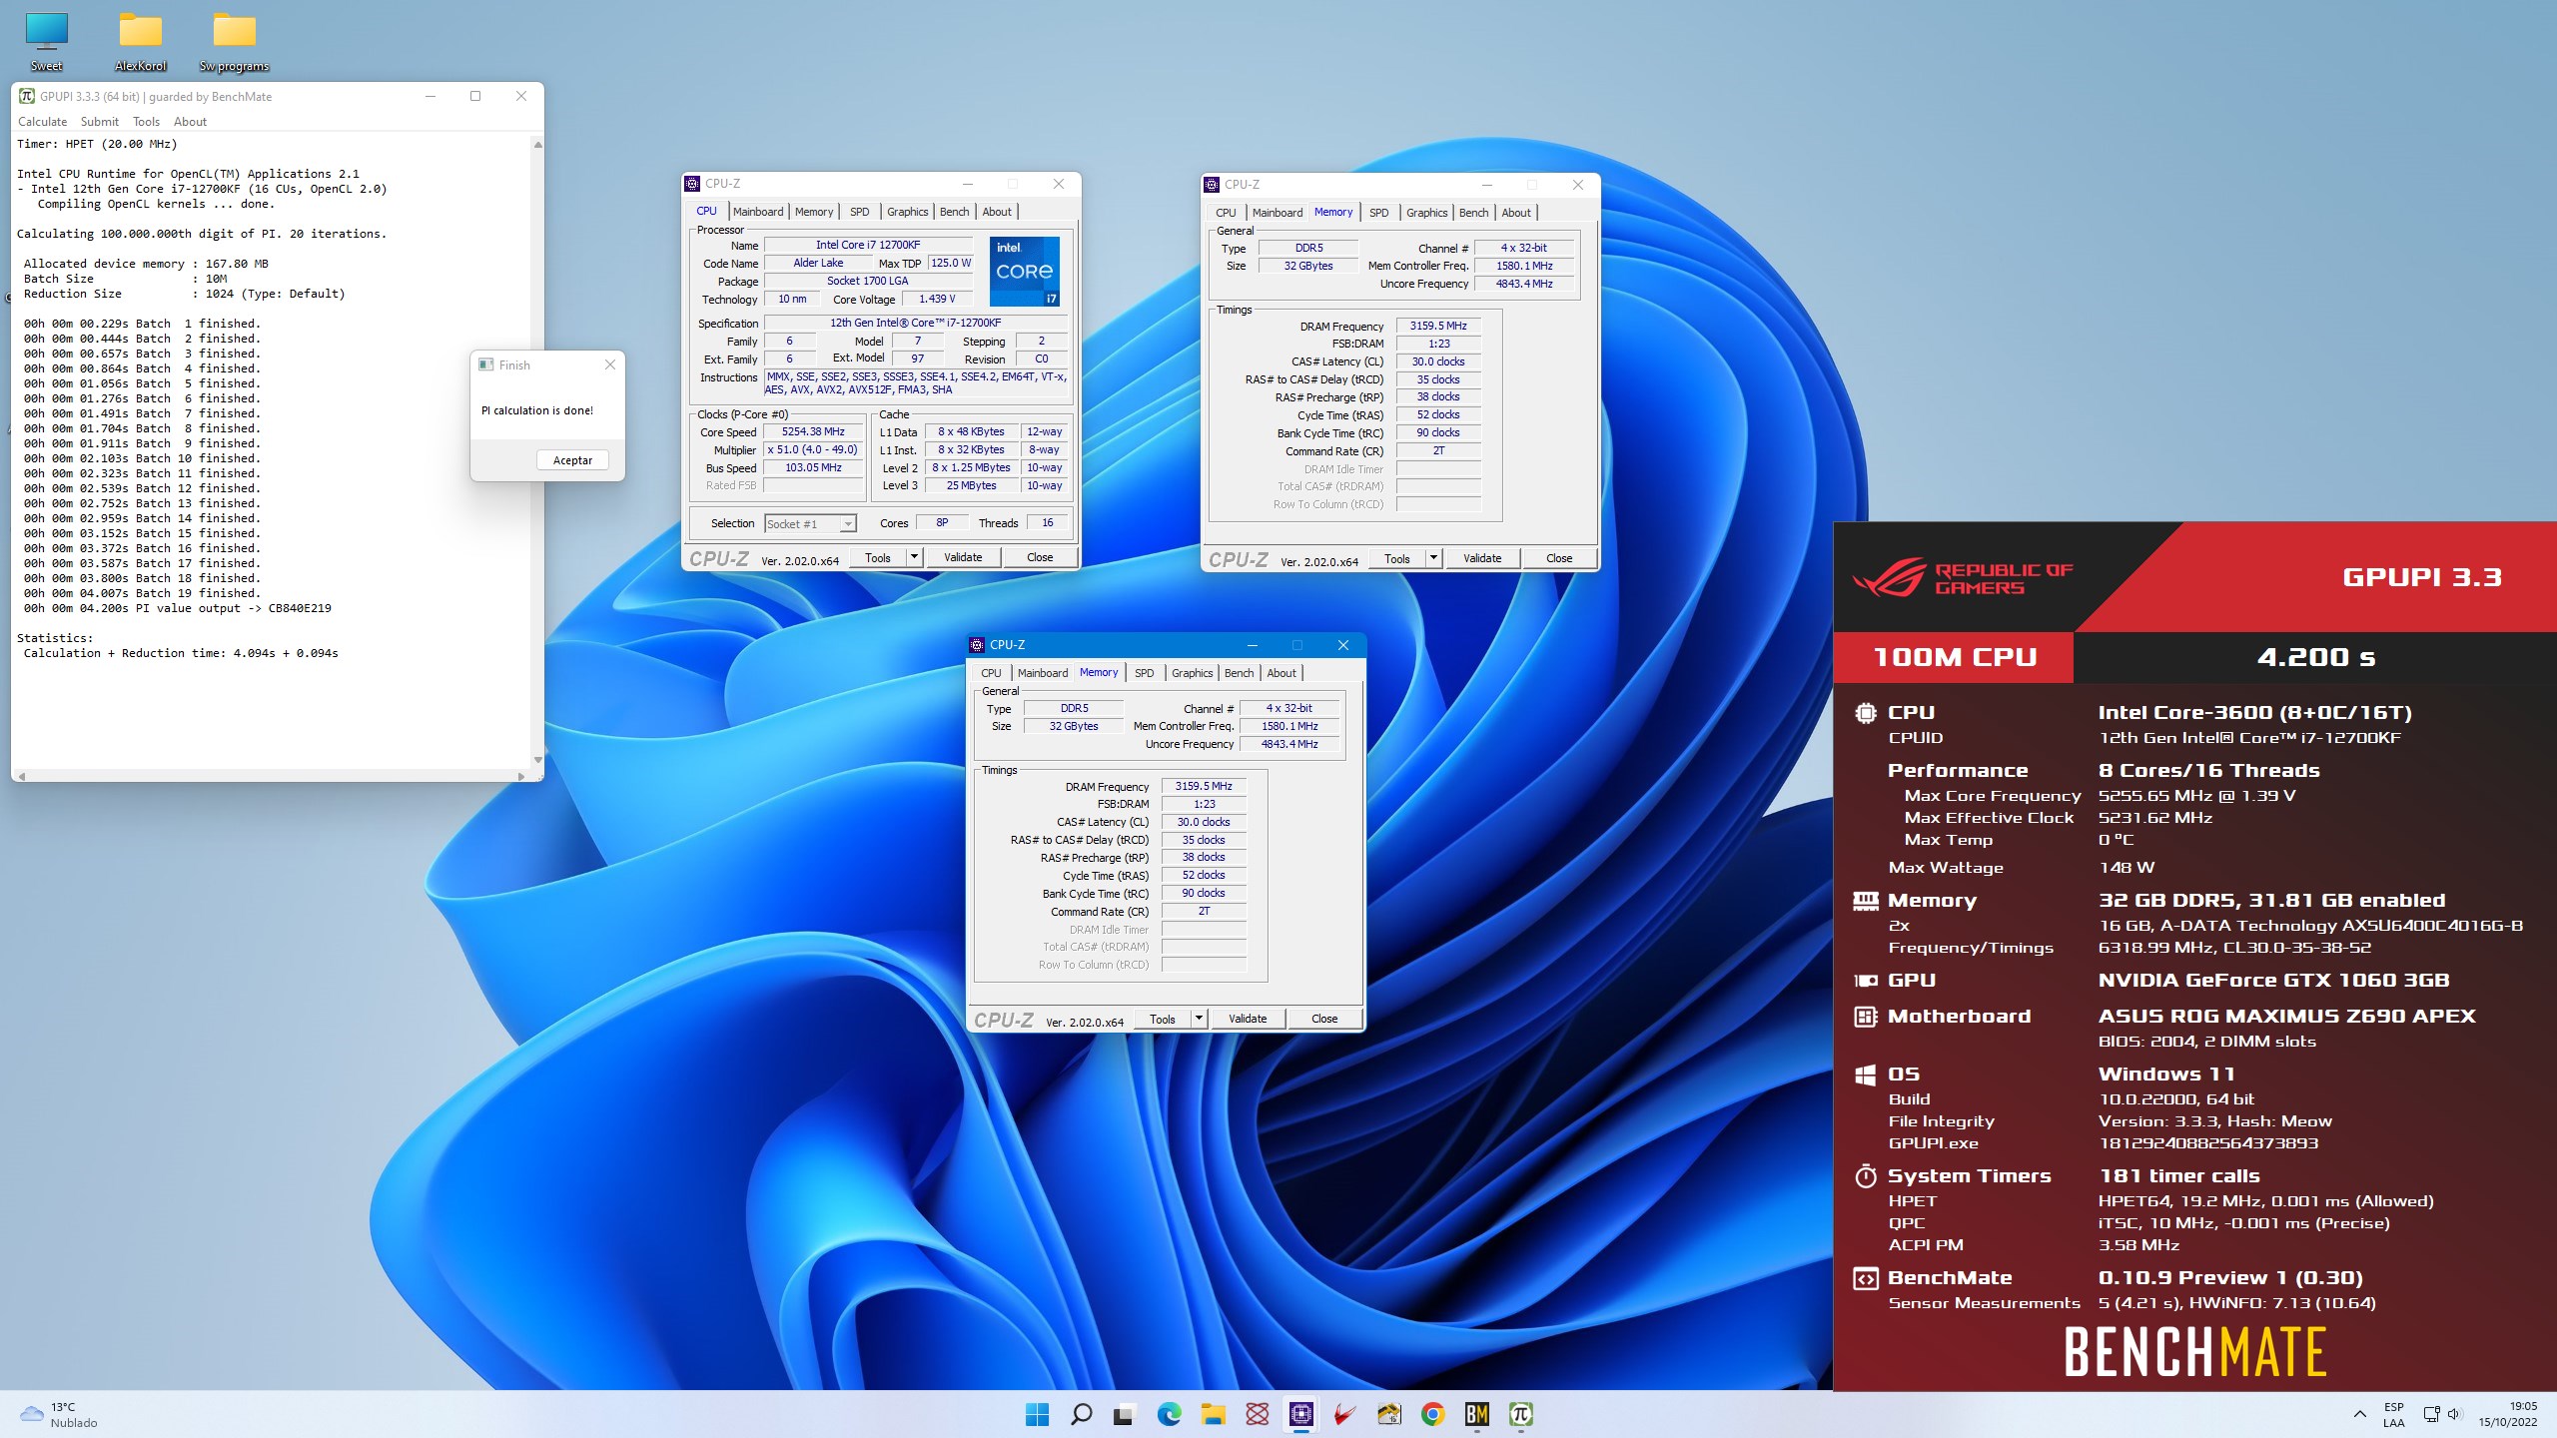Screen dimensions: 2557x1438
Task: Expand Tools dropdown arrow in bottom CPU-Z
Action: (x=1199, y=1019)
